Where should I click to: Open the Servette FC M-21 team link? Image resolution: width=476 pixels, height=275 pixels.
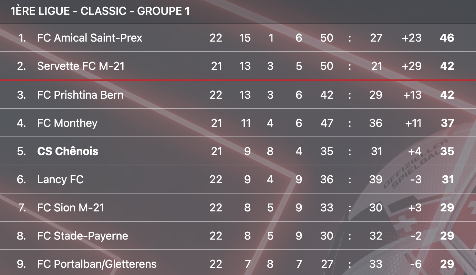tap(81, 66)
